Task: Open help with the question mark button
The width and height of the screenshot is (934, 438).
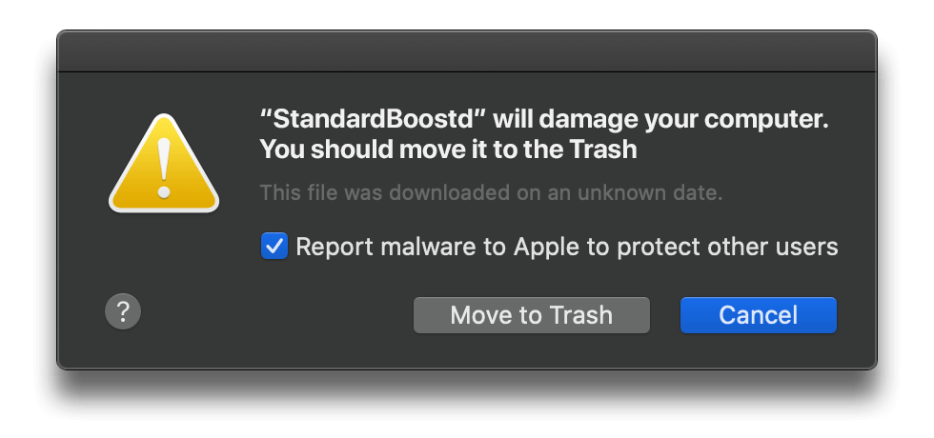Action: pos(123,310)
